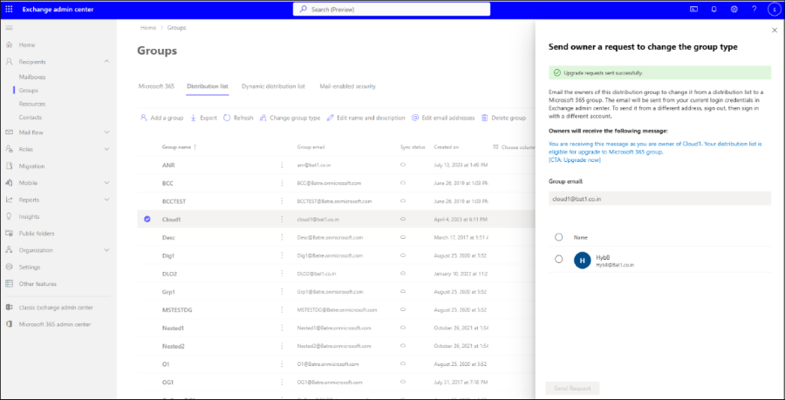
Task: Open the app launcher waffle icon
Action: coord(9,9)
